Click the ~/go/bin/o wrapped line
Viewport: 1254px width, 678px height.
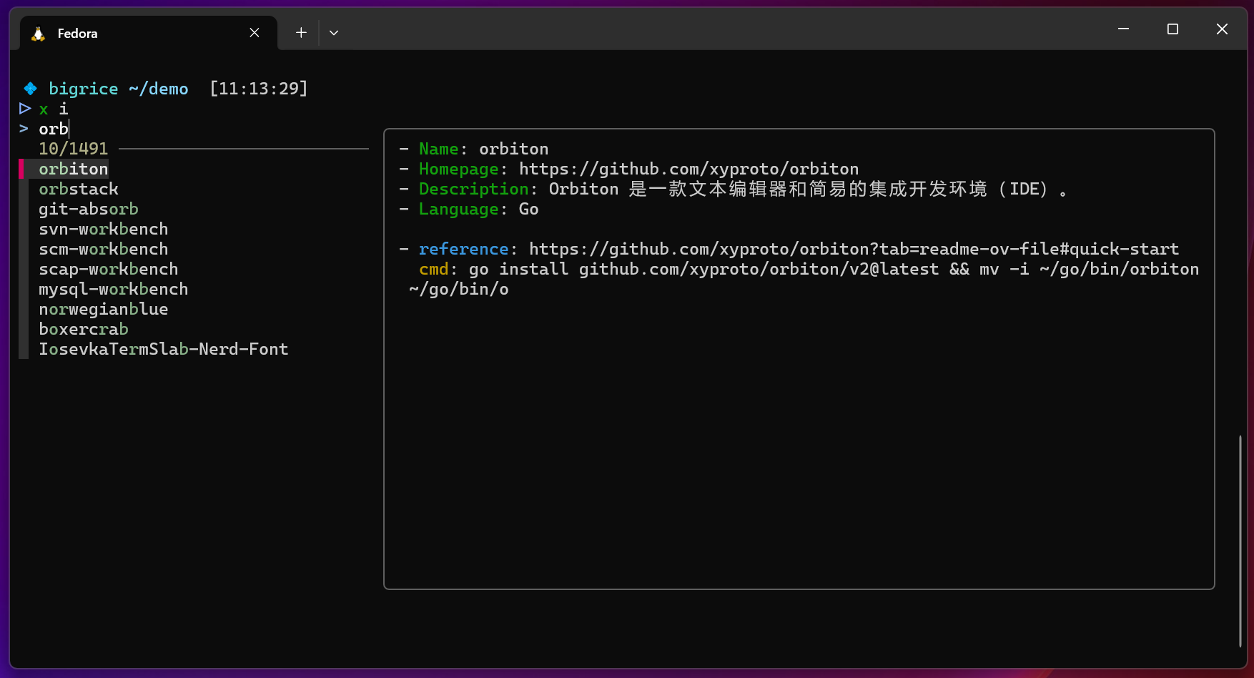[459, 289]
